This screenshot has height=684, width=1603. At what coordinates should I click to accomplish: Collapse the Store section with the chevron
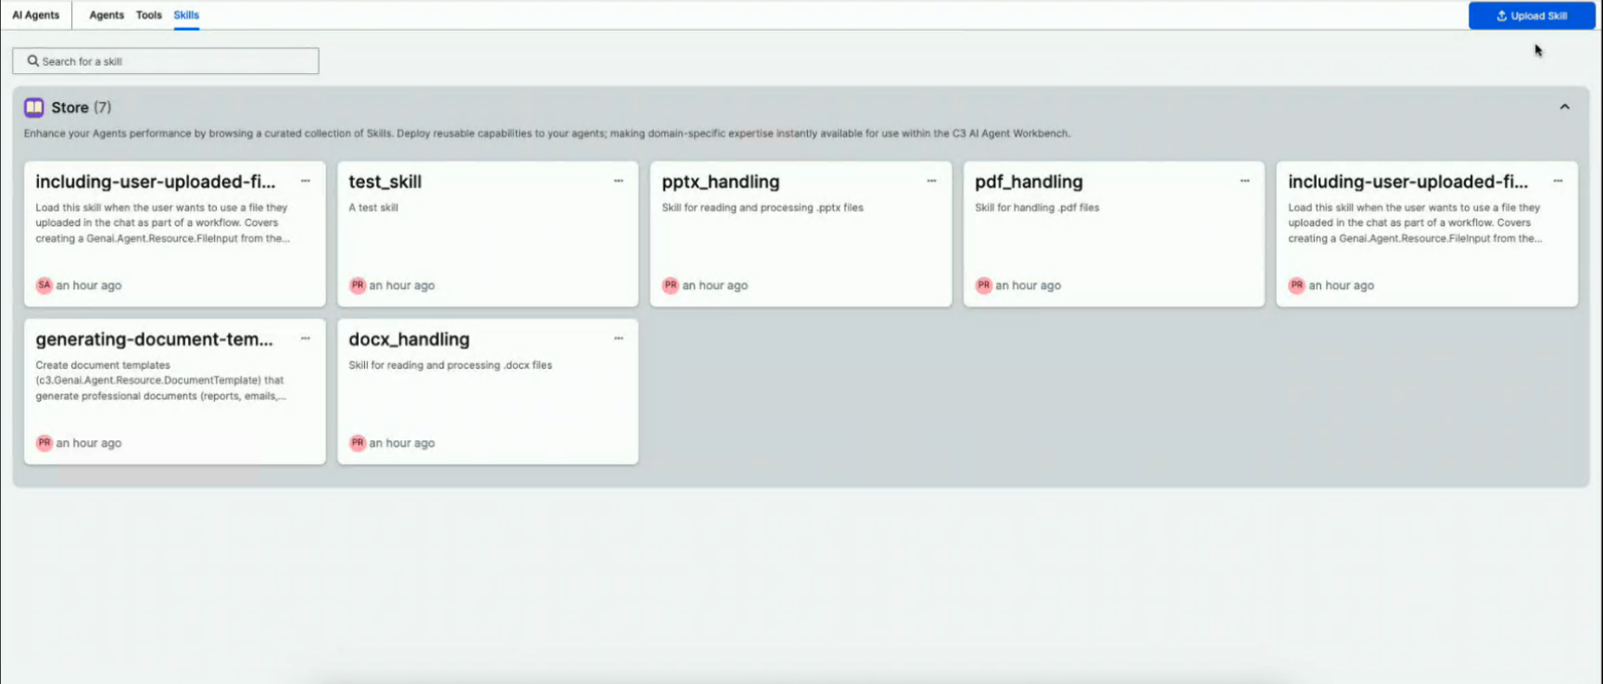(1564, 108)
